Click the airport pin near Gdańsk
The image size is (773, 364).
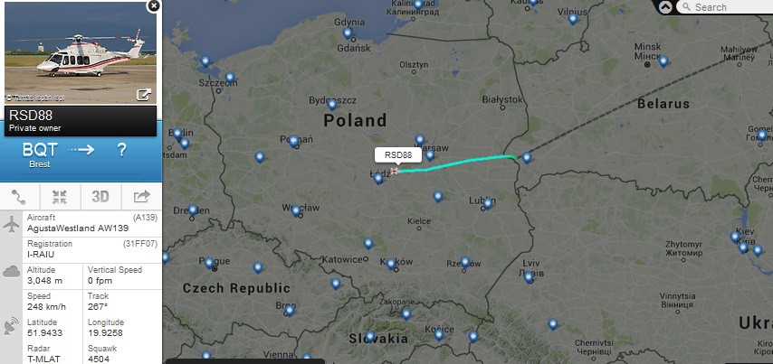(348, 33)
